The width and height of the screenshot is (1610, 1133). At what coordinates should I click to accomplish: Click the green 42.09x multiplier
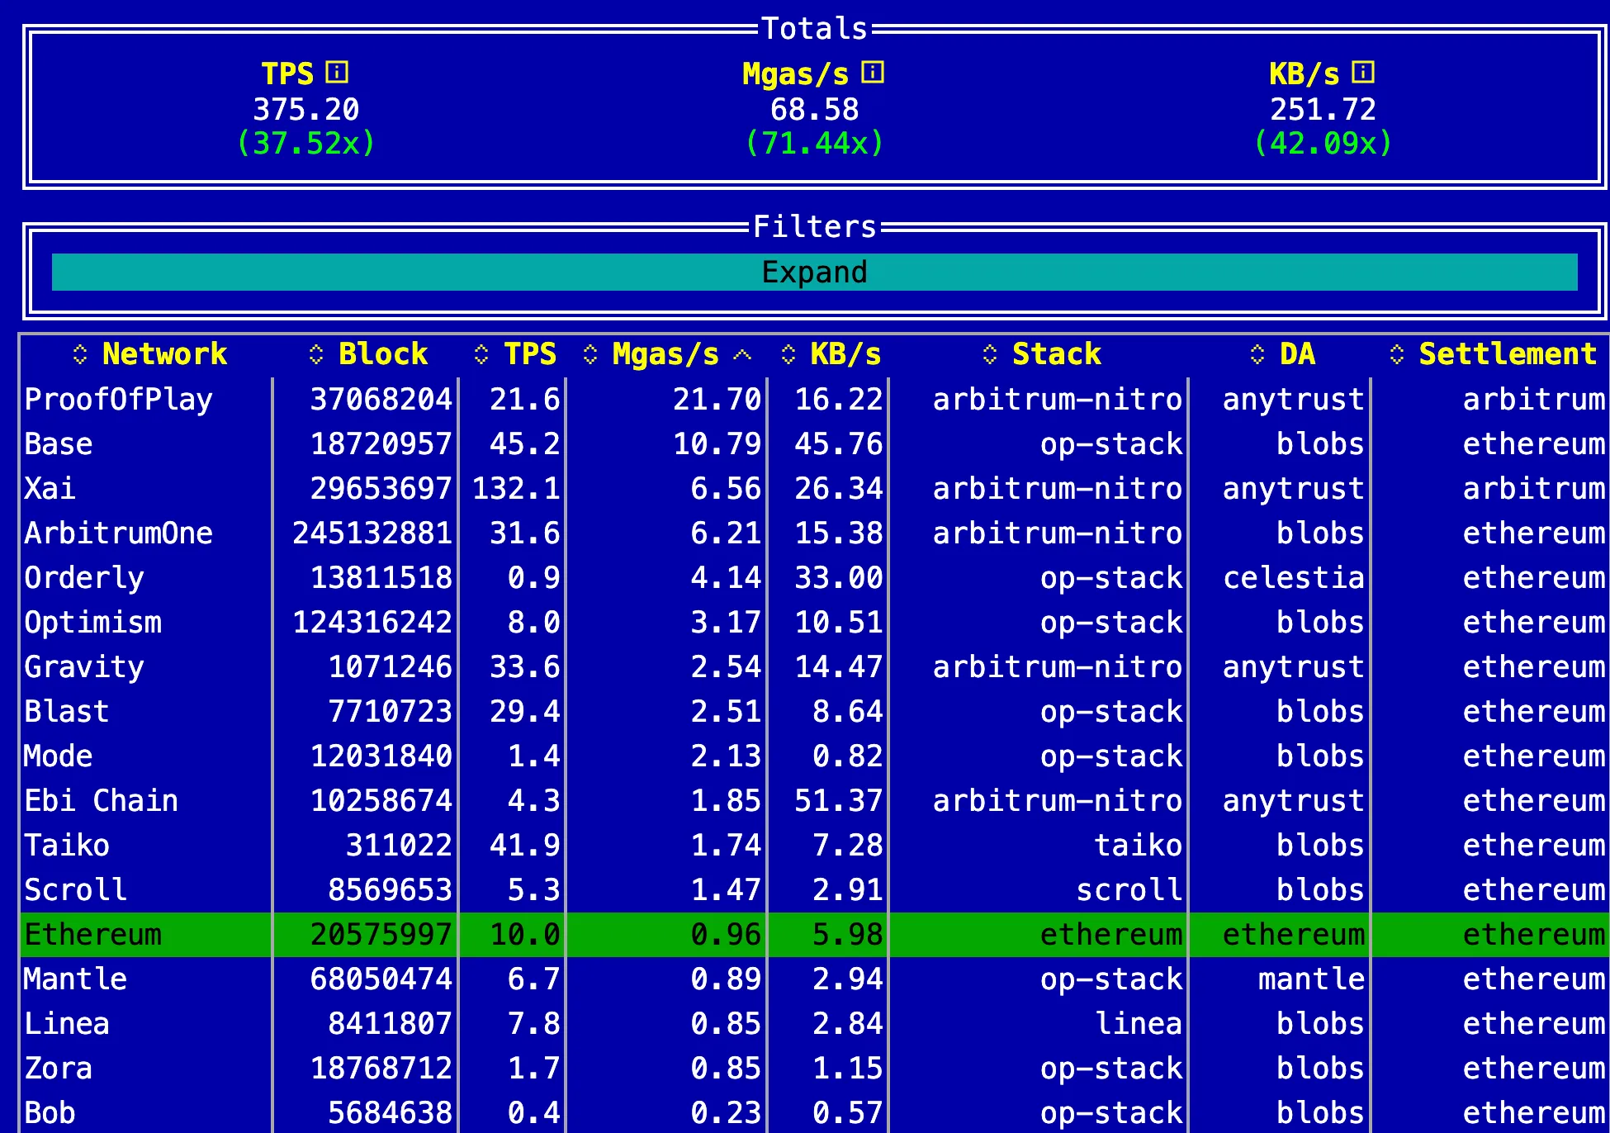pyautogui.click(x=1323, y=144)
